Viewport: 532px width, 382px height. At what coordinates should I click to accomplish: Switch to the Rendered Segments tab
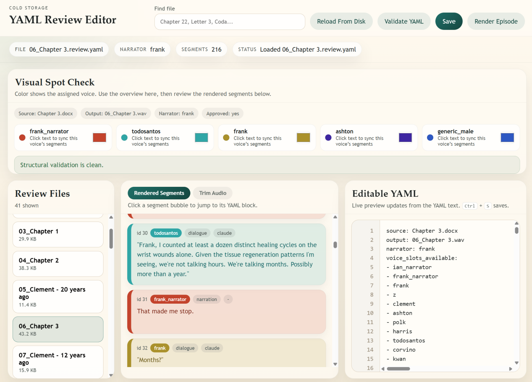point(159,193)
